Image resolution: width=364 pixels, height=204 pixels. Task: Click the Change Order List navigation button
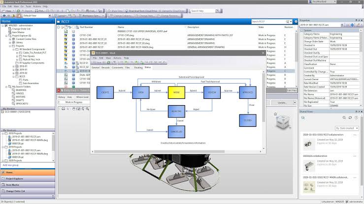click(x=28, y=191)
